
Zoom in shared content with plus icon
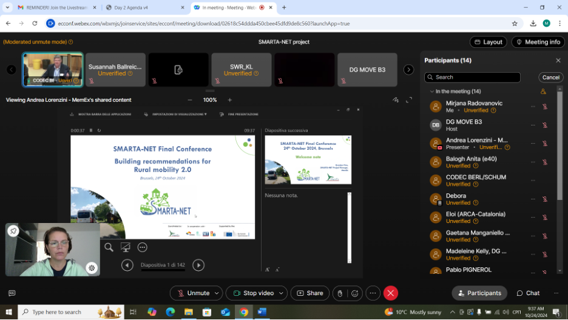click(229, 100)
